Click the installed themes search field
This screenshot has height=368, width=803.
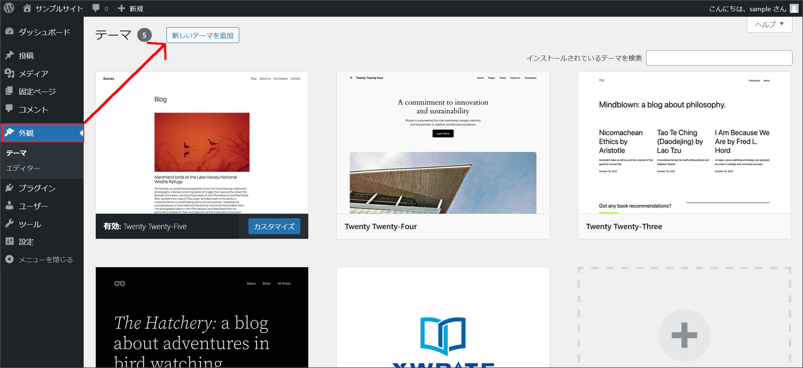point(719,58)
